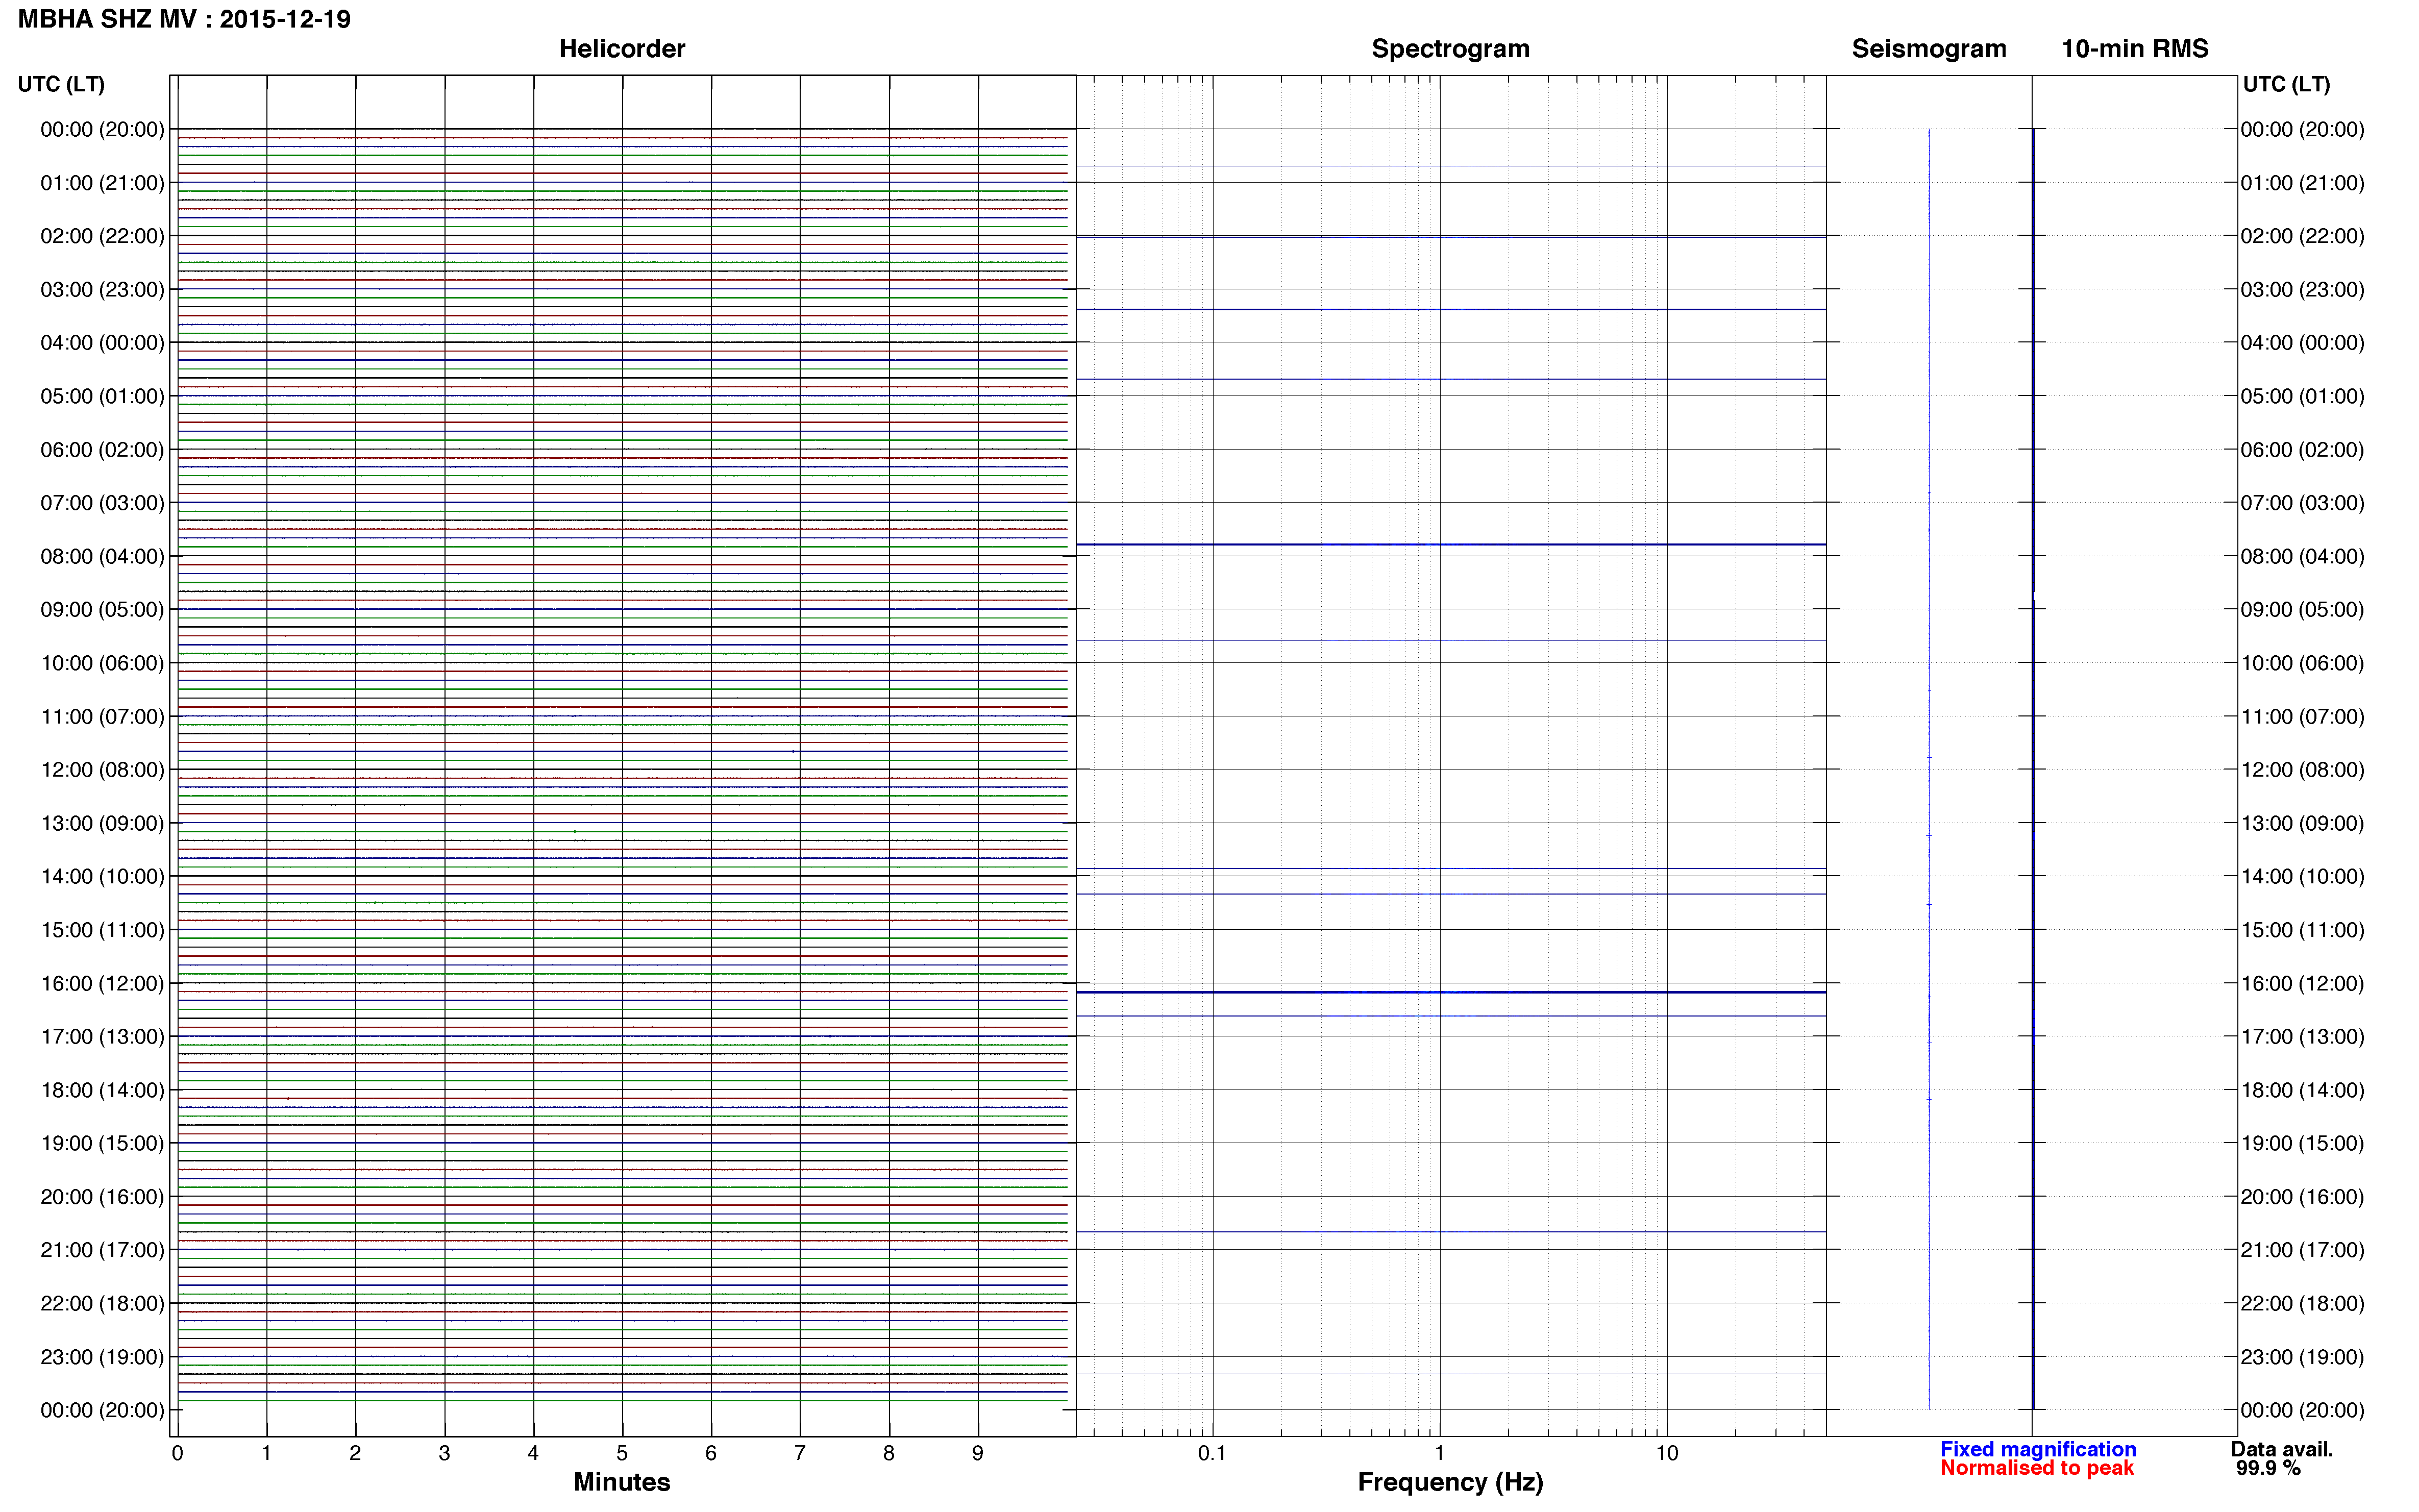Pick right-axis time label '07:00 (03:00)'
Screen dimensions: 2419x1512
pyautogui.click(x=2302, y=503)
